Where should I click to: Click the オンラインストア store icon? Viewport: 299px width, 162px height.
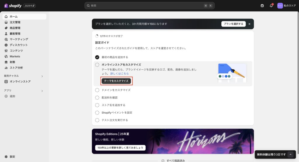[x=6, y=82]
